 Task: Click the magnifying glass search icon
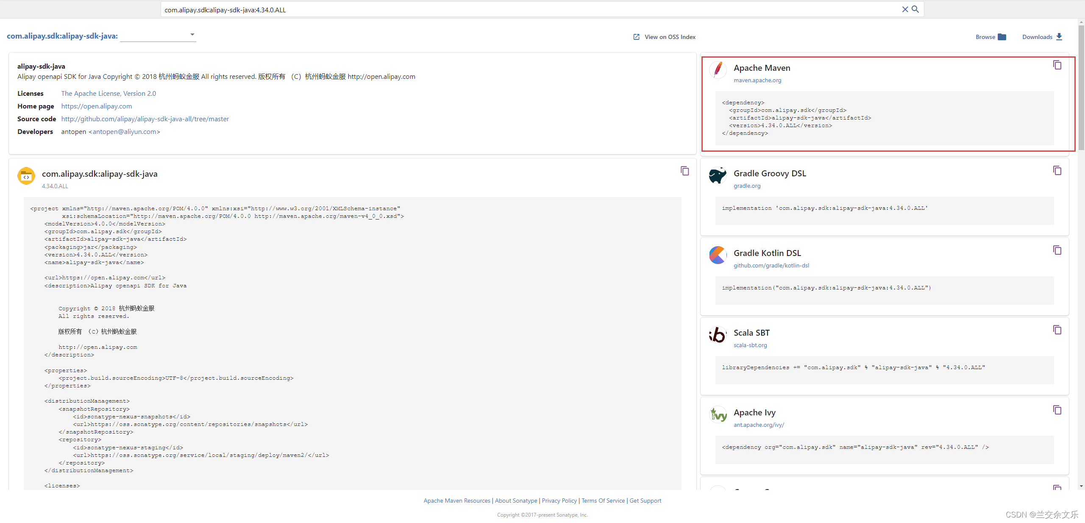point(915,9)
